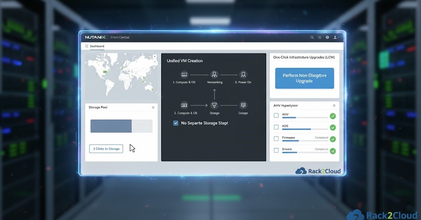The width and height of the screenshot is (421, 220).
Task: Click the help question mark icon
Action: coord(327,37)
